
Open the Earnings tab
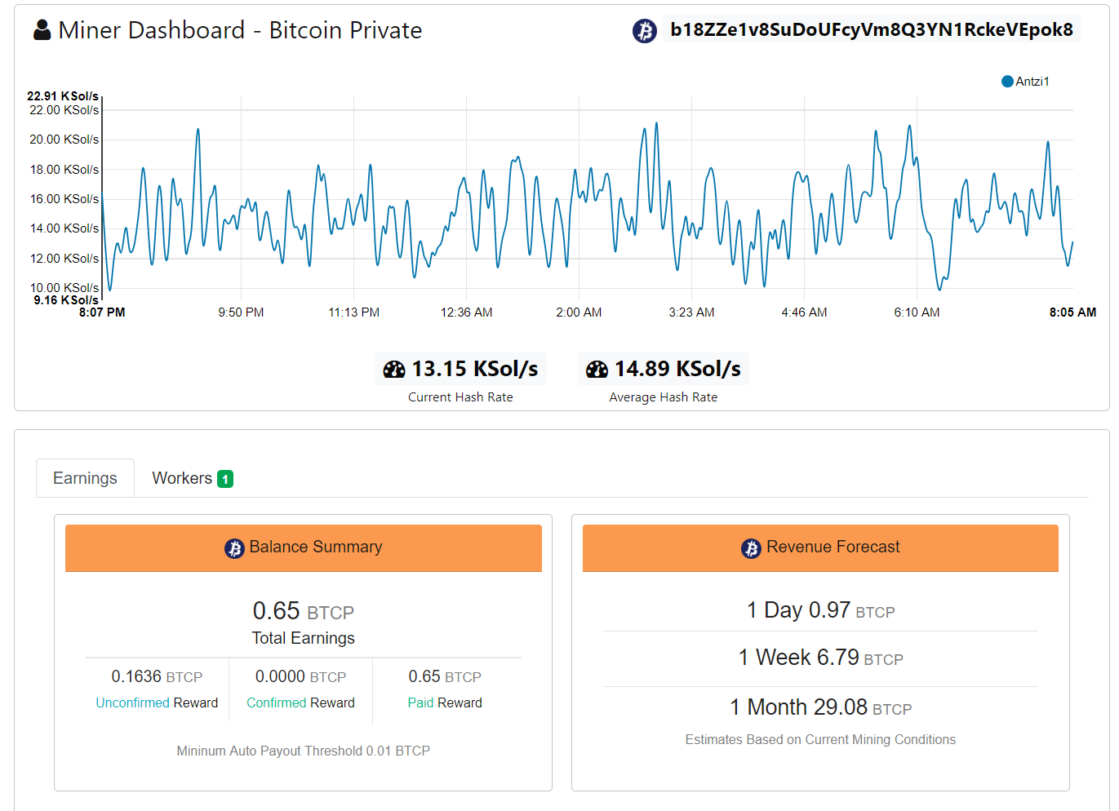pos(85,478)
